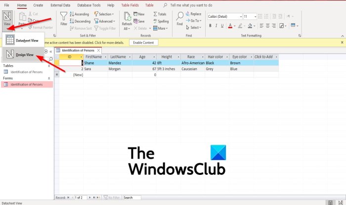Collapse the Tables group in navigation pane
The width and height of the screenshot is (346, 205).
point(49,66)
